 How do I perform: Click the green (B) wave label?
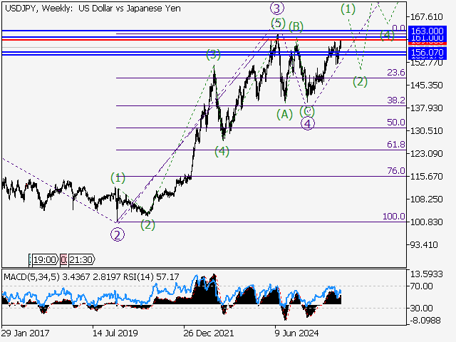(x=296, y=27)
